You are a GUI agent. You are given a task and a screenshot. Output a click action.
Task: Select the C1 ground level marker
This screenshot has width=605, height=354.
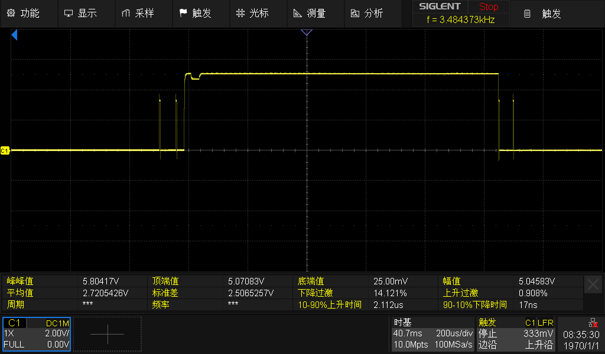coord(5,151)
